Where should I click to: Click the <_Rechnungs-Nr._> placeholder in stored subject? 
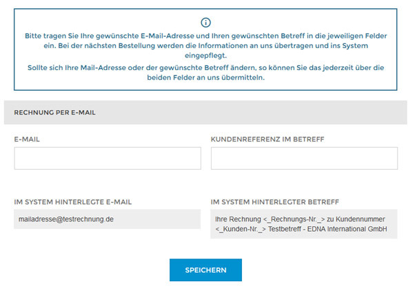(293, 219)
